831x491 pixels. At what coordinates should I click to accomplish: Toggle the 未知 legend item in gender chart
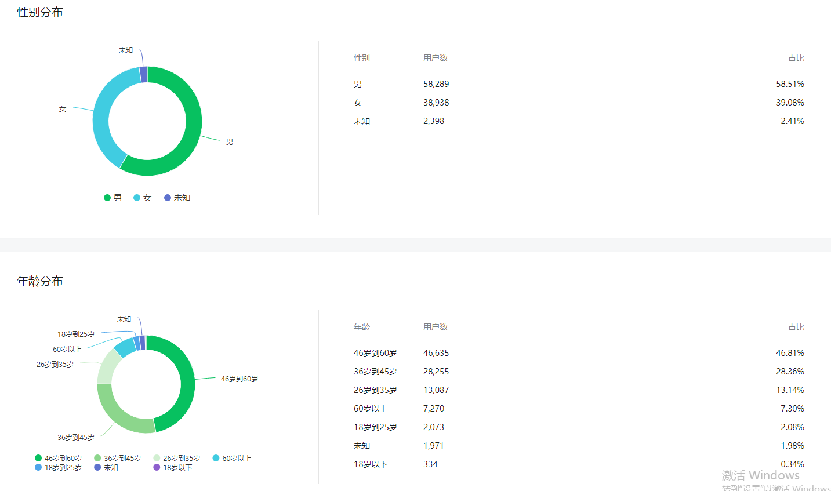tap(177, 198)
